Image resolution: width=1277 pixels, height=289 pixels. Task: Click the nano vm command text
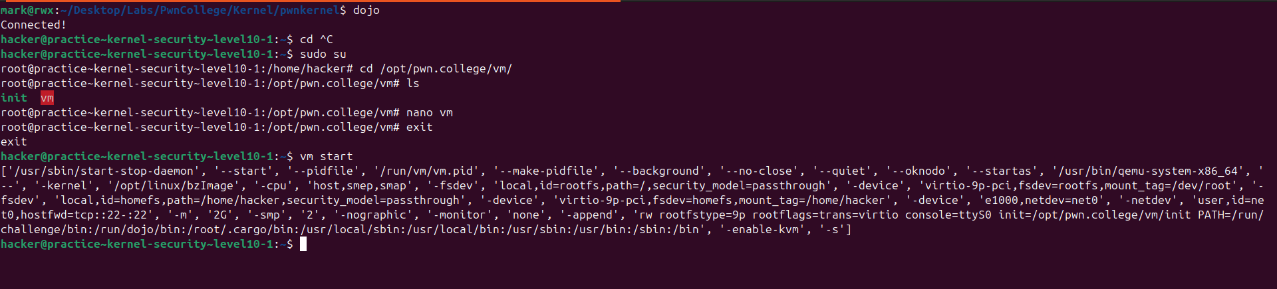pyautogui.click(x=429, y=113)
